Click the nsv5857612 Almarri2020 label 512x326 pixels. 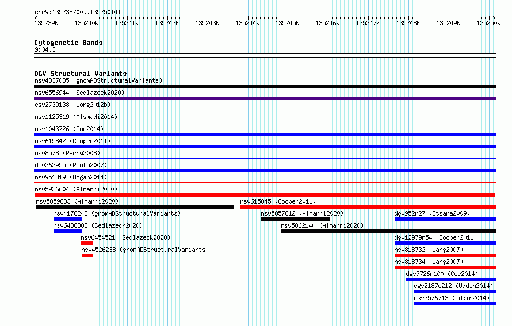pos(302,213)
